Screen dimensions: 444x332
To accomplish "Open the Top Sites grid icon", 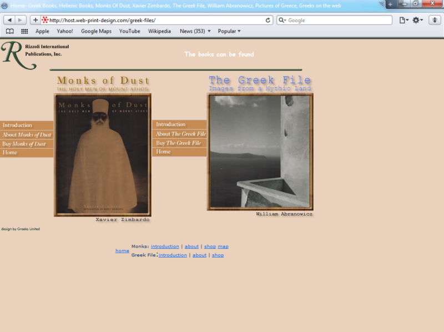I will 24,31.
